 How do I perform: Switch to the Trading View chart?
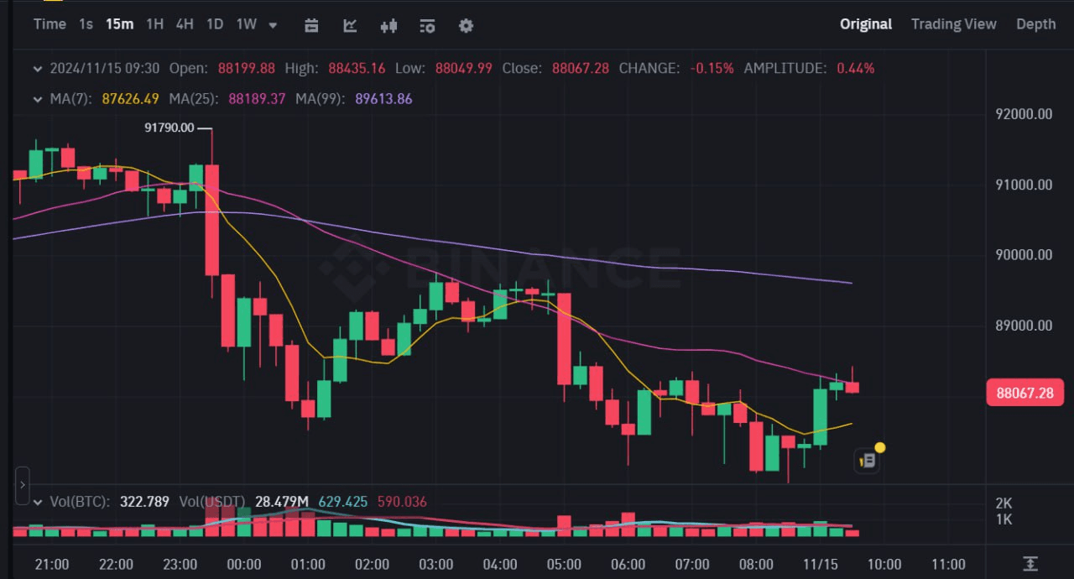pyautogui.click(x=954, y=24)
